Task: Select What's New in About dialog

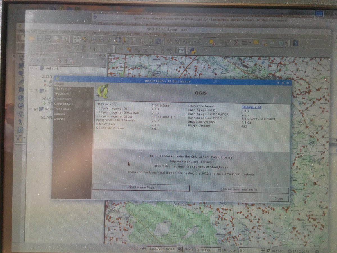Action: (63, 89)
